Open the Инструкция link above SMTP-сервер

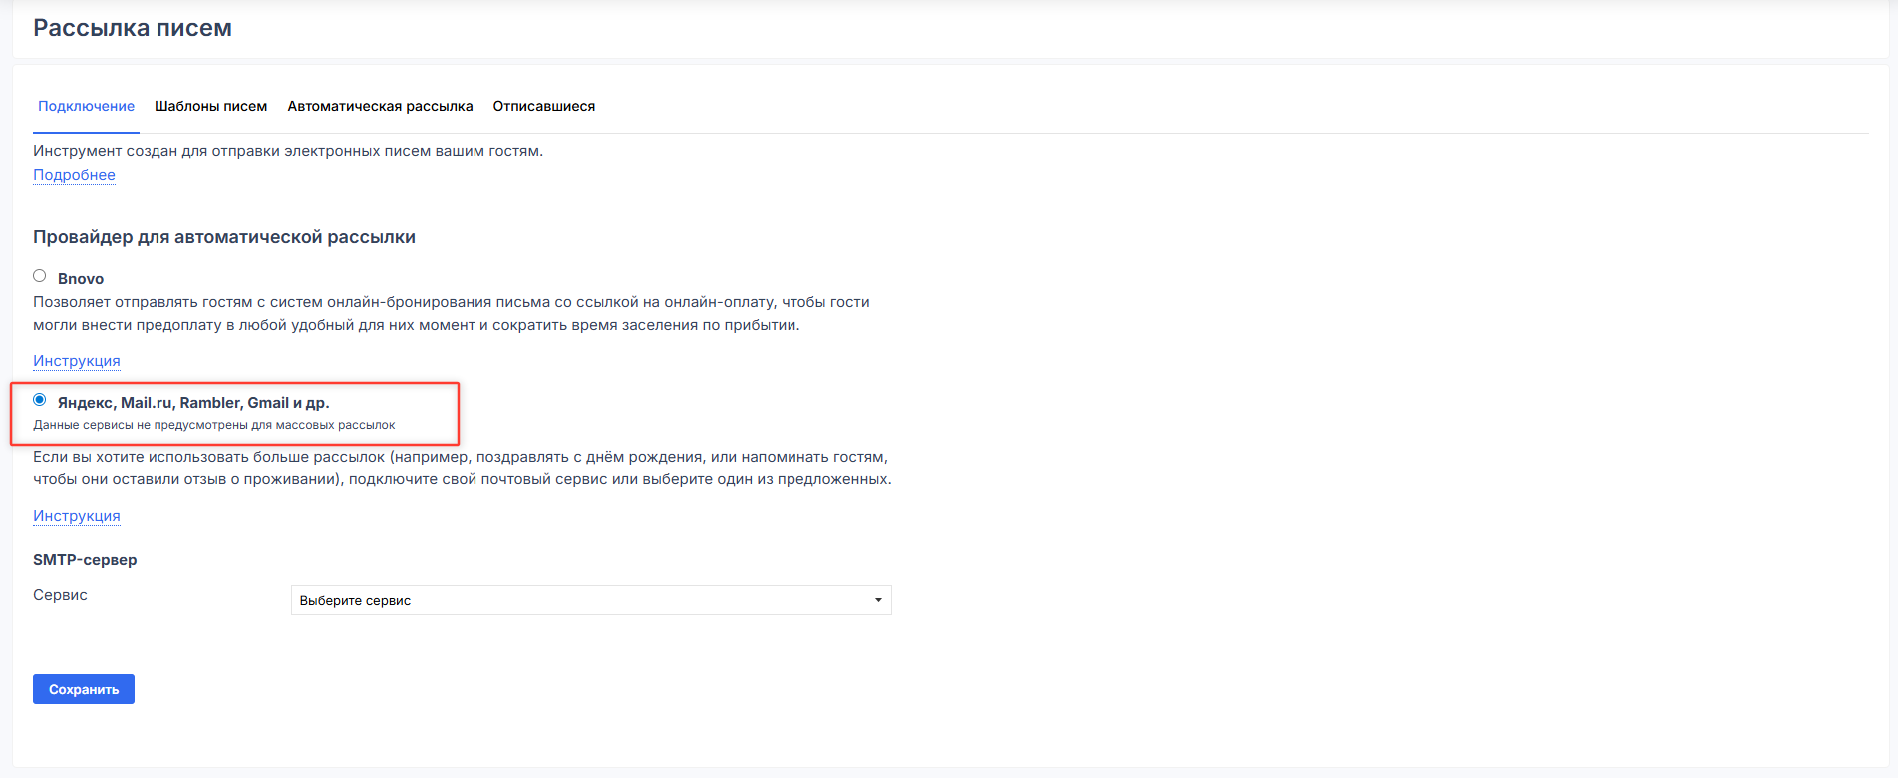pyautogui.click(x=77, y=516)
